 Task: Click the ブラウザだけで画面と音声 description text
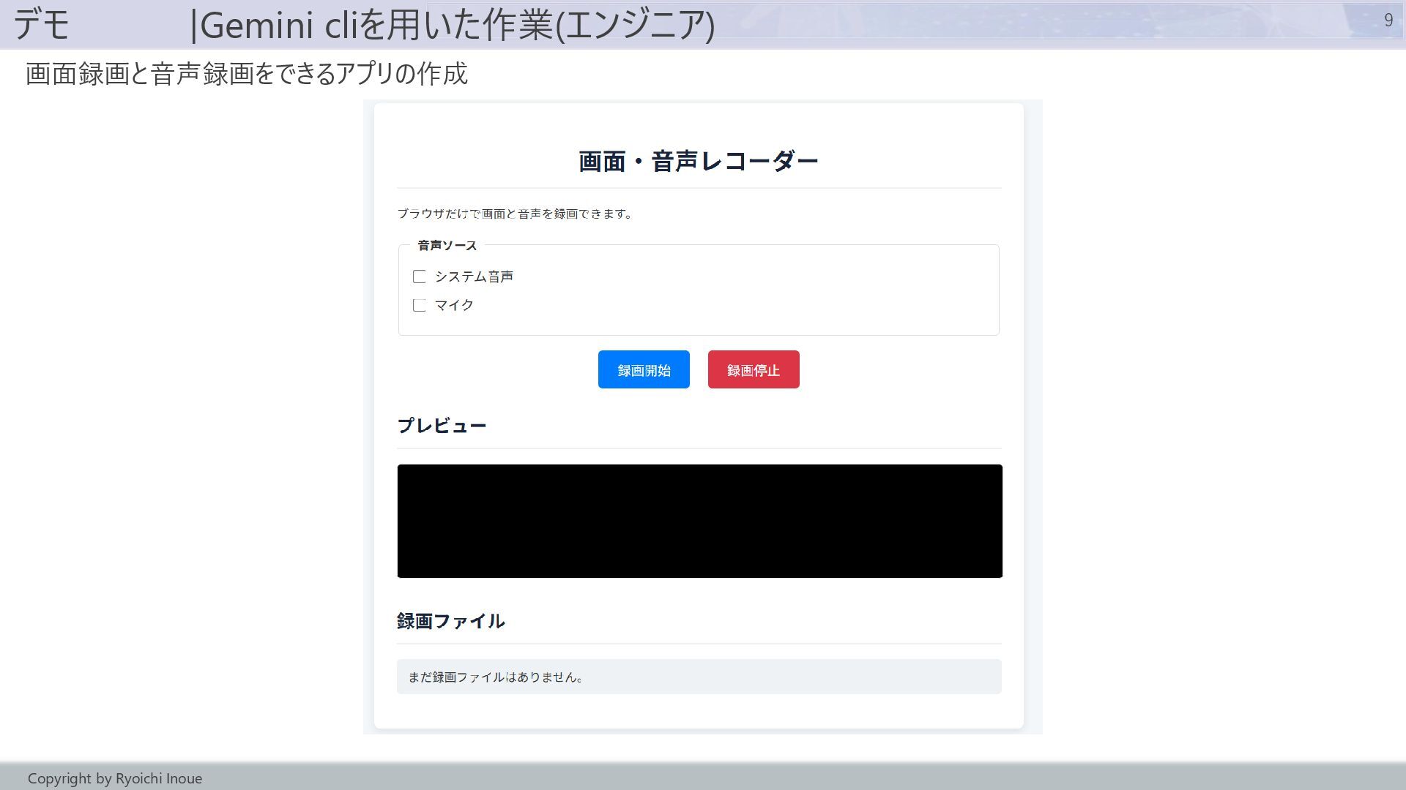(x=514, y=214)
